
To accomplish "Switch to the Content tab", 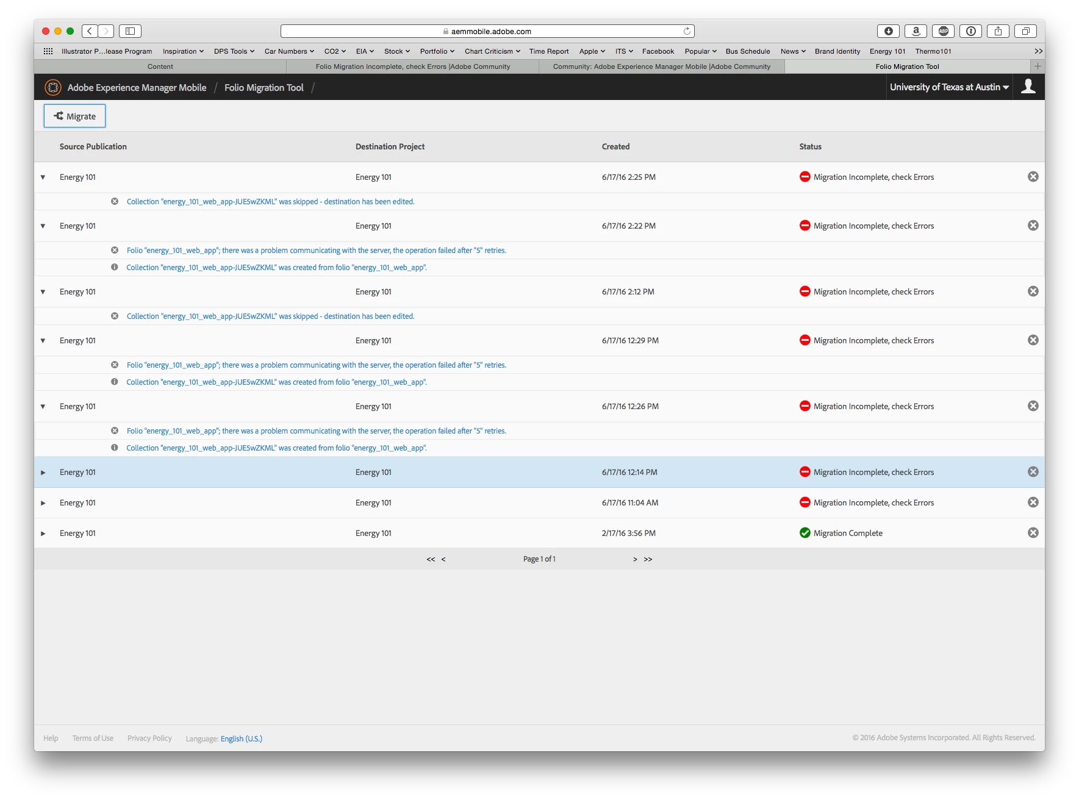I will [x=160, y=66].
